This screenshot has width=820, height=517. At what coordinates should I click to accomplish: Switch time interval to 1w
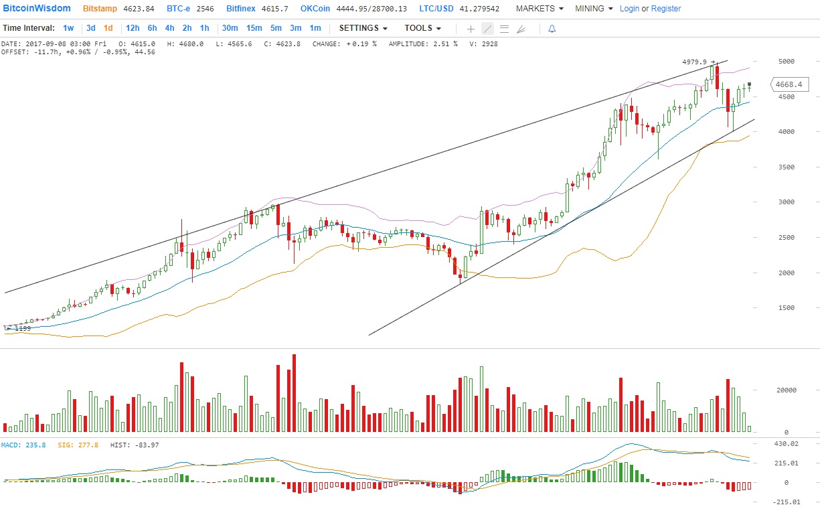(68, 28)
